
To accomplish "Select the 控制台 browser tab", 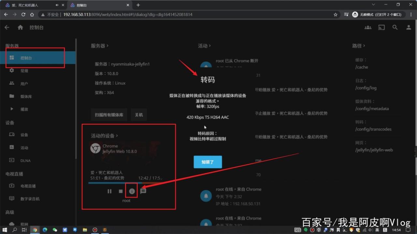I will (x=99, y=5).
